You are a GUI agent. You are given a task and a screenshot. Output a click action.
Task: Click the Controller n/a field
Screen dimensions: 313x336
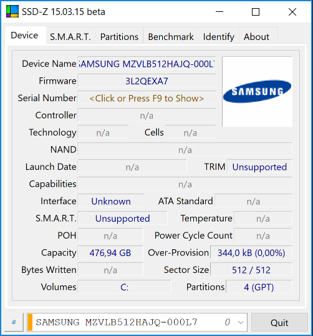pos(147,116)
